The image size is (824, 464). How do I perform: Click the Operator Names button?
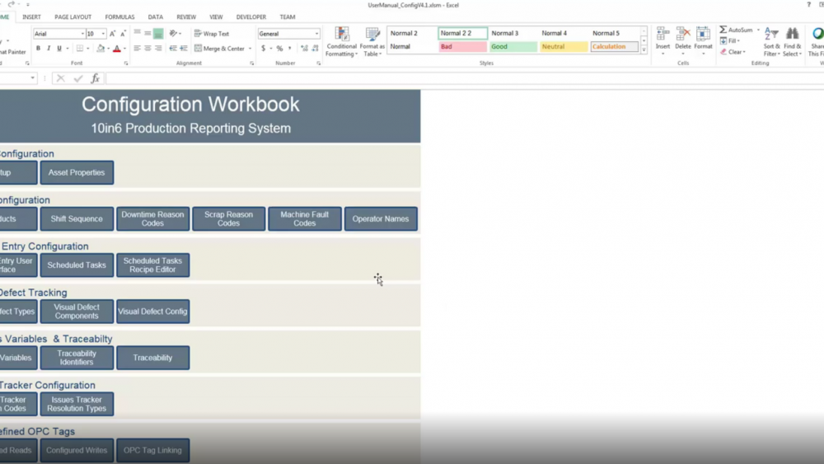pos(381,219)
